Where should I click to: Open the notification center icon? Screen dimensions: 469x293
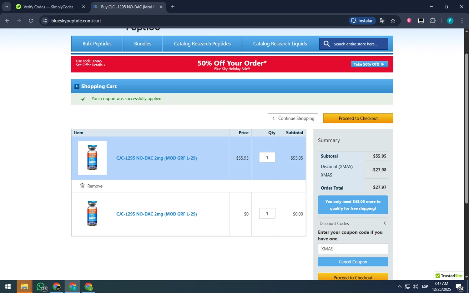coord(459,286)
